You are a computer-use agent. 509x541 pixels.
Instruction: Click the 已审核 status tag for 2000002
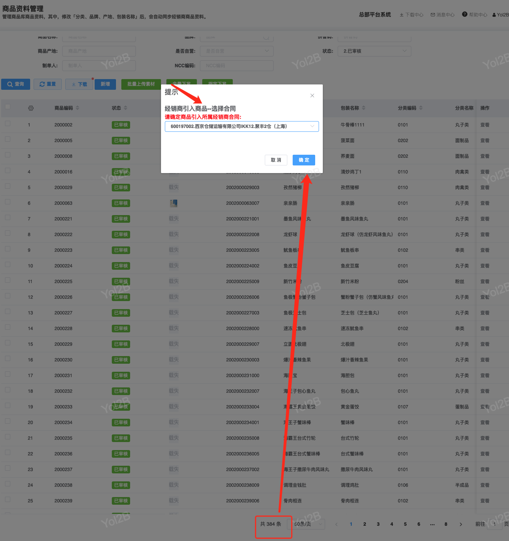click(121, 125)
